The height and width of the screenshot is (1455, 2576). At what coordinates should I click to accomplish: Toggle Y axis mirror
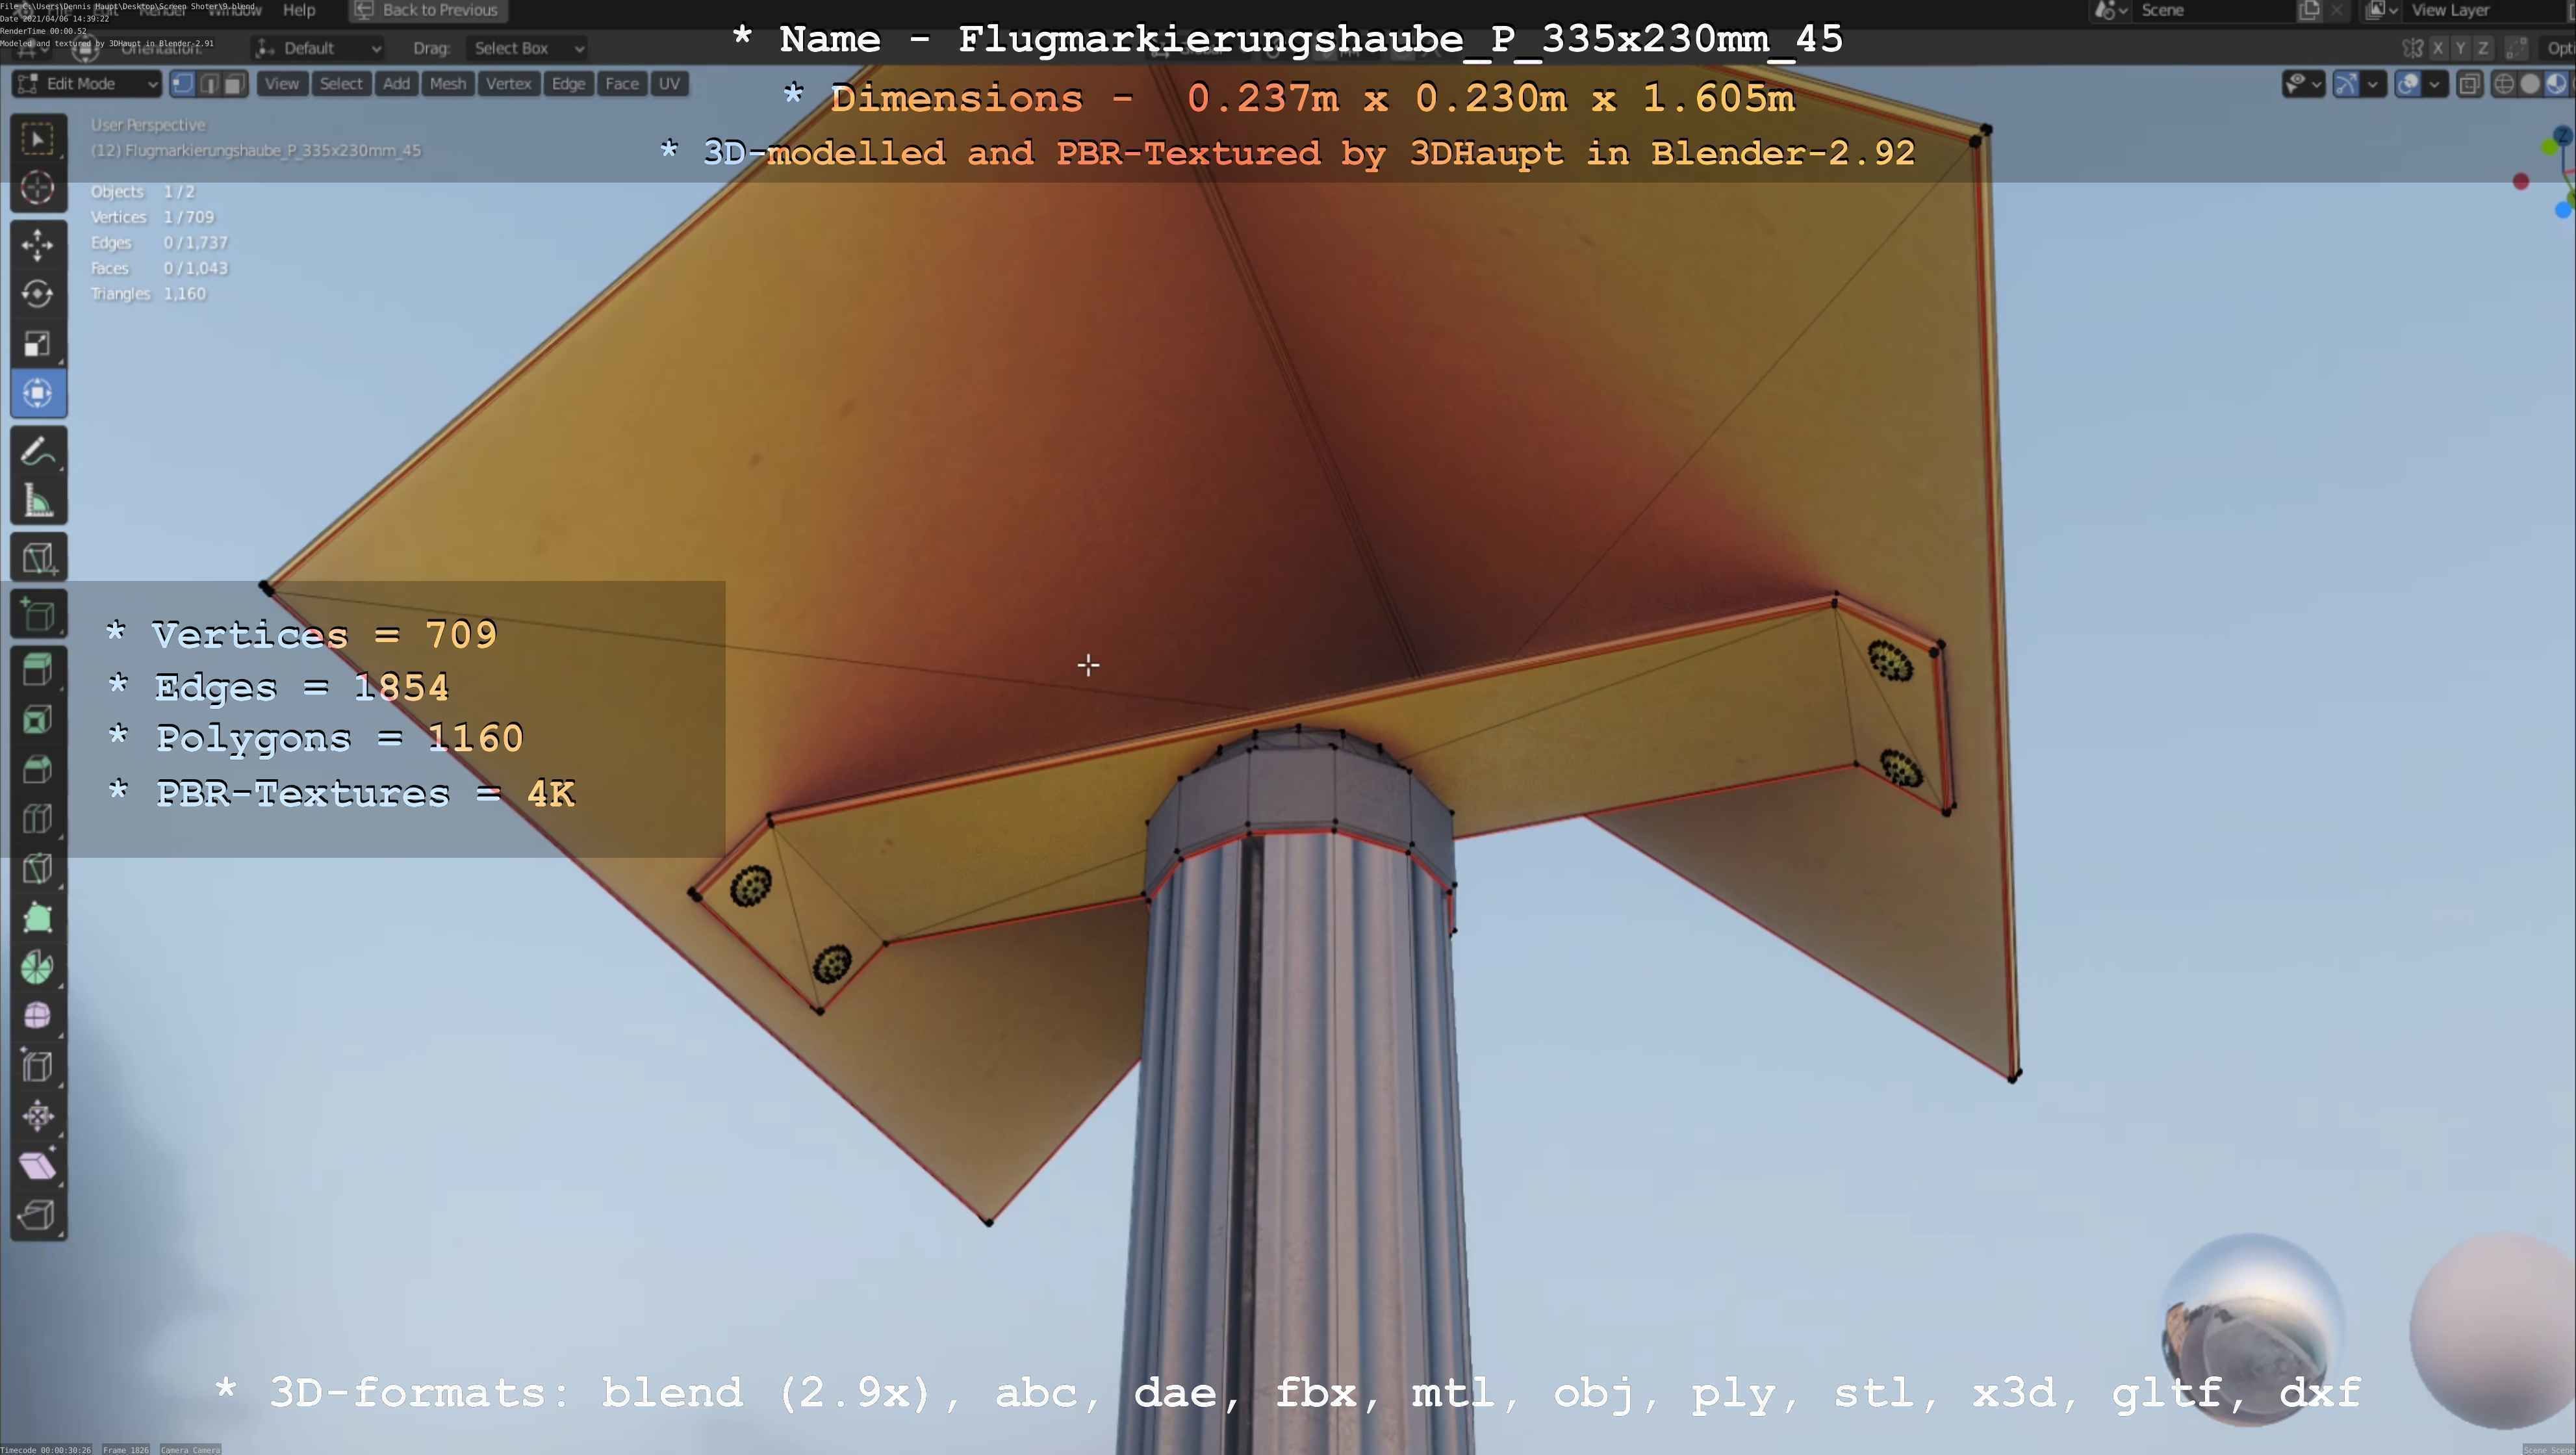[x=2460, y=48]
